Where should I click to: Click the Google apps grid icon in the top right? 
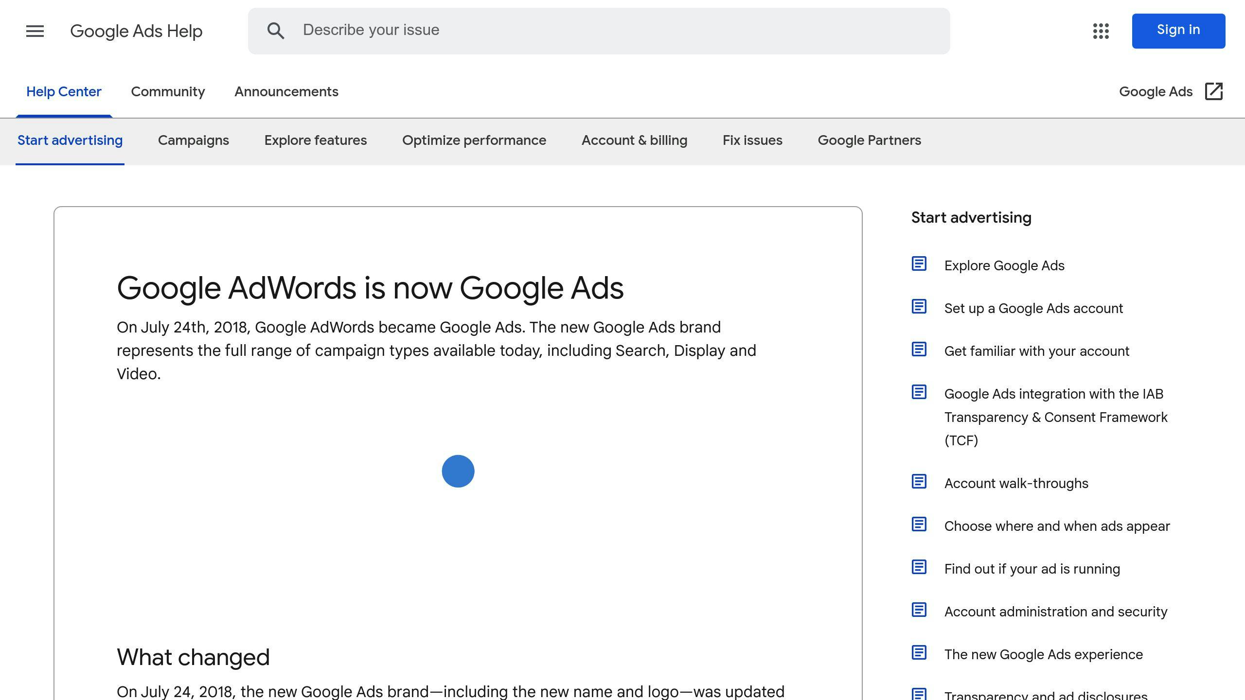tap(1101, 31)
